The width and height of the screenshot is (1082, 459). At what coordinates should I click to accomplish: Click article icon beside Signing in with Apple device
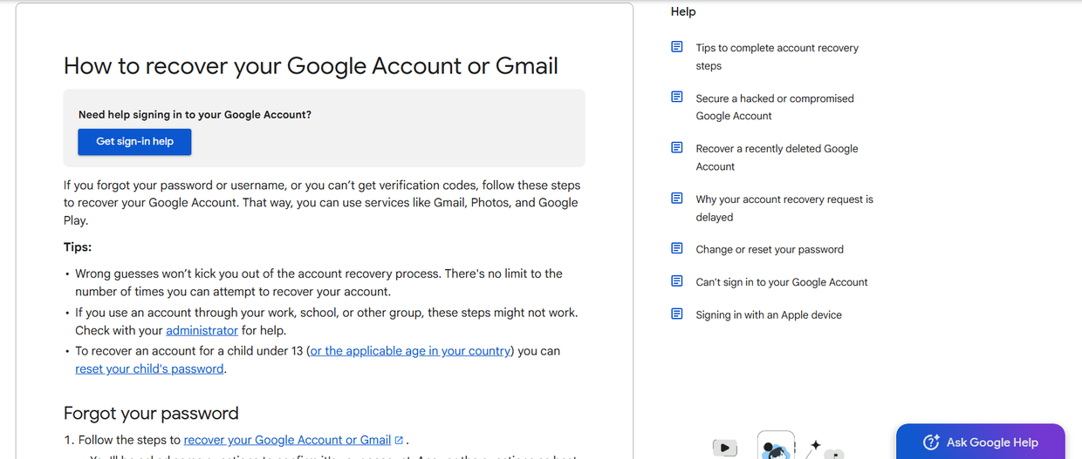point(677,314)
